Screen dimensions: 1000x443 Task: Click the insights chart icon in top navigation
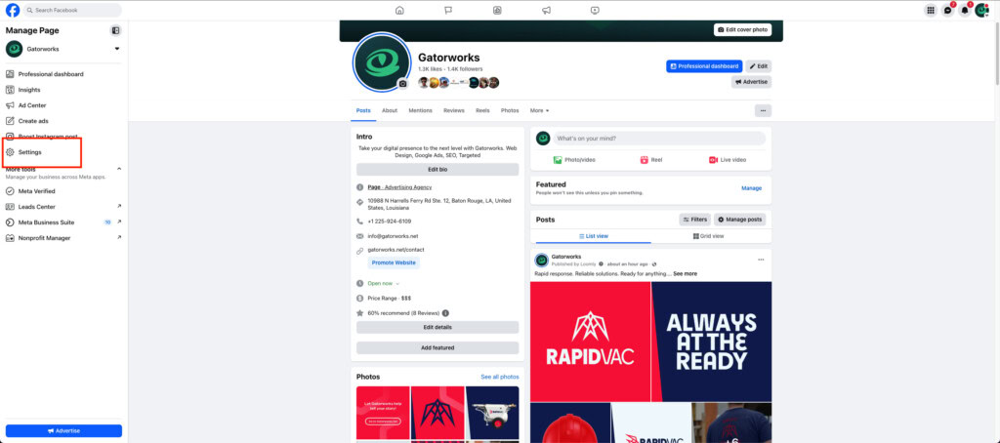497,10
